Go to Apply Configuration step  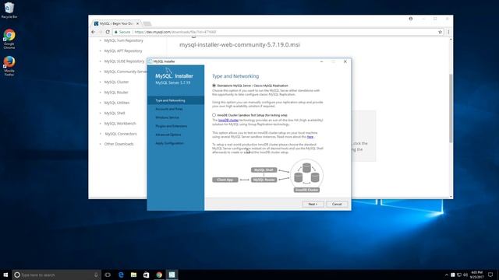click(169, 143)
